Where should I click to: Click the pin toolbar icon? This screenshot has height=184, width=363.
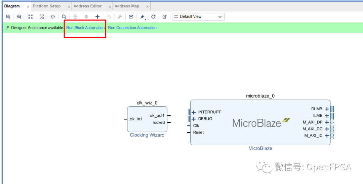(x=142, y=17)
